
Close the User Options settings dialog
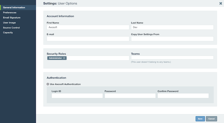pos(221,3)
